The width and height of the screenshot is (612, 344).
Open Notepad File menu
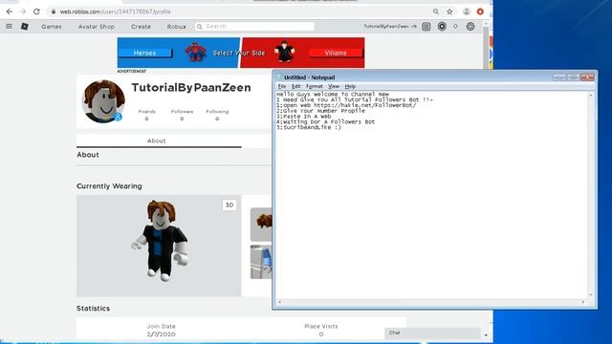pyautogui.click(x=282, y=86)
